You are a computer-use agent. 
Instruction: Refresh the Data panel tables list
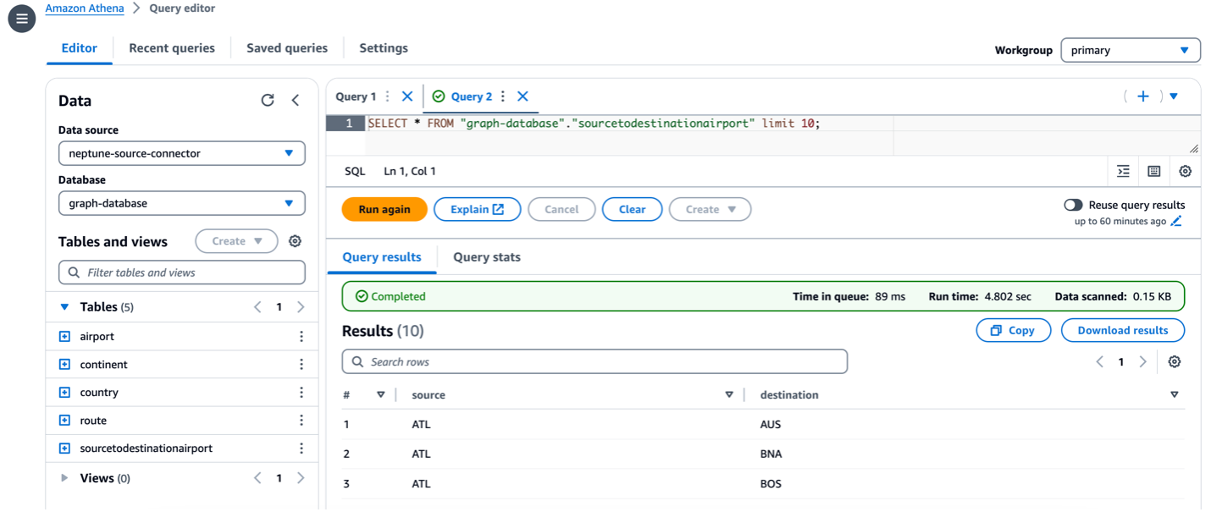pyautogui.click(x=267, y=100)
